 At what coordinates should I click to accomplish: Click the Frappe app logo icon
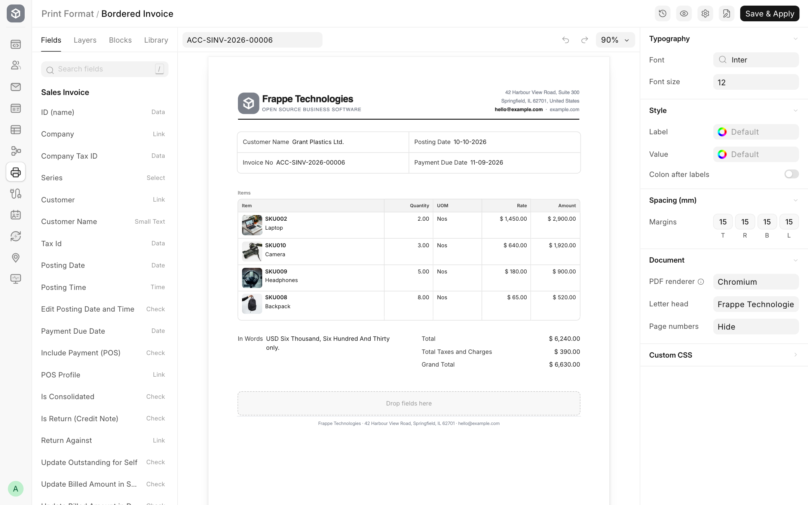tap(16, 13)
